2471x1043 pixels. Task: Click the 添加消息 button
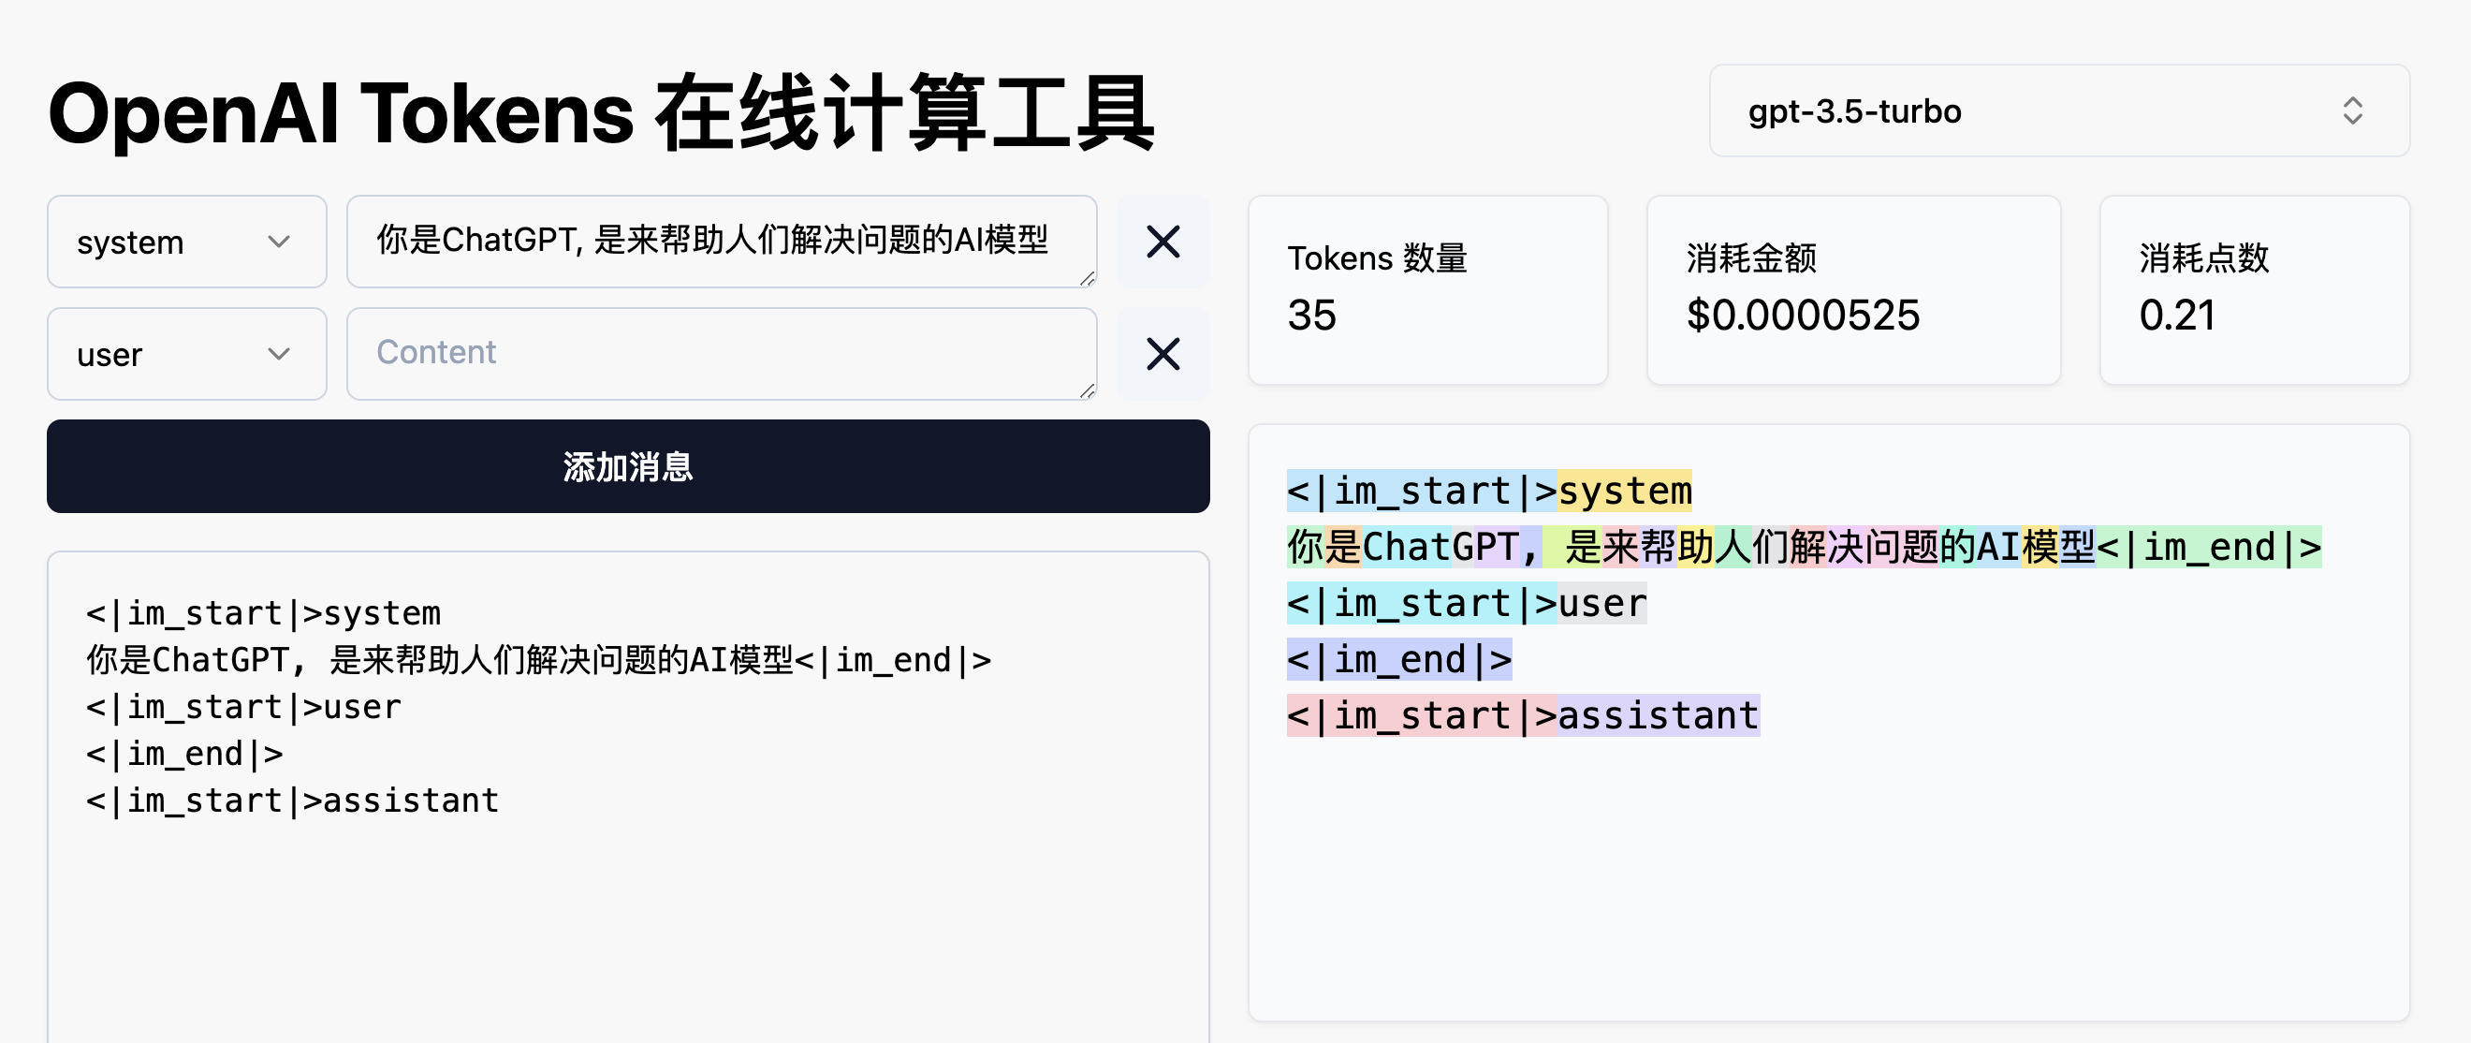pos(627,466)
